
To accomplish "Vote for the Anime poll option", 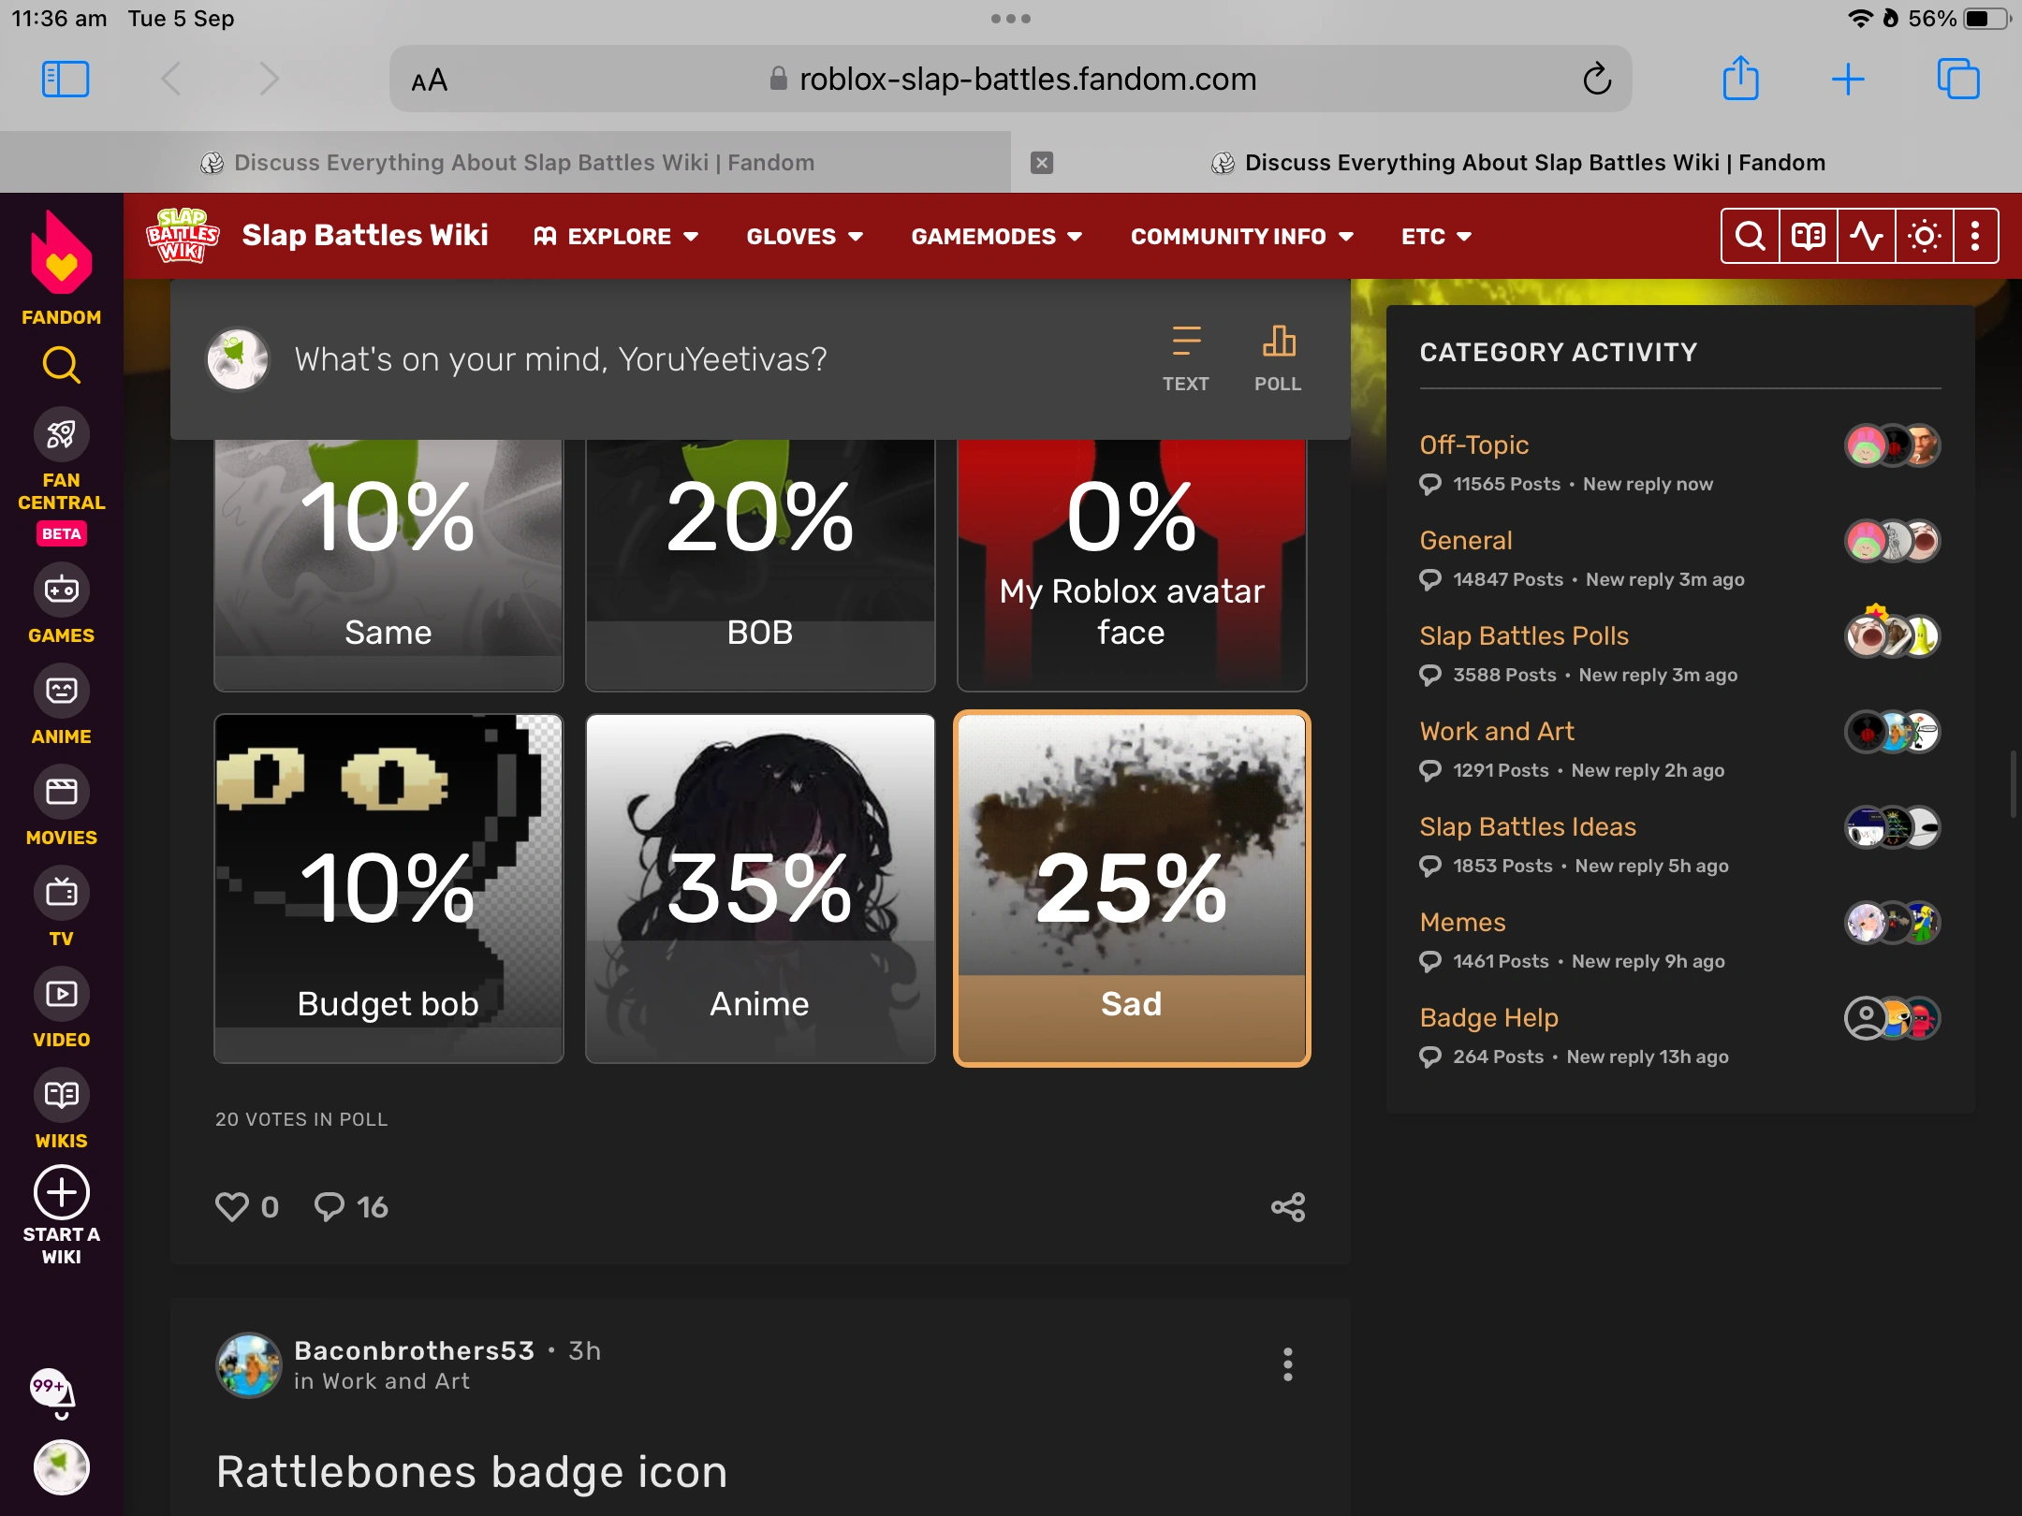I will [x=759, y=888].
